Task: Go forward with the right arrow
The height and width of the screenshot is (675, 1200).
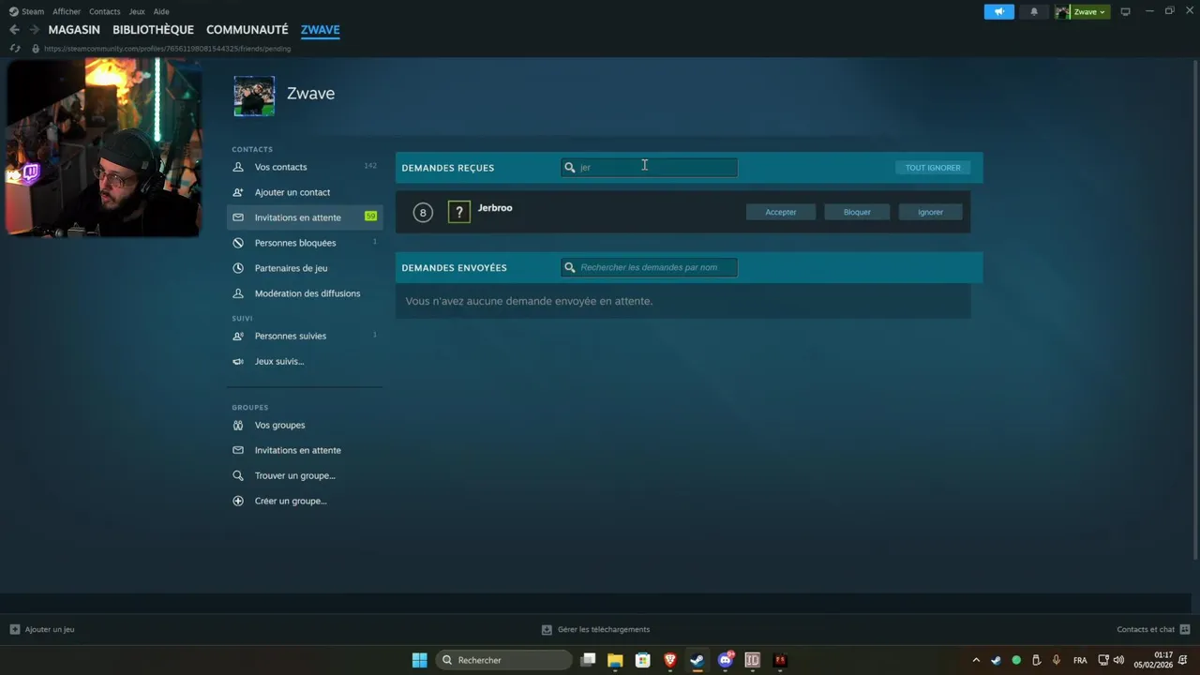Action: coord(34,30)
